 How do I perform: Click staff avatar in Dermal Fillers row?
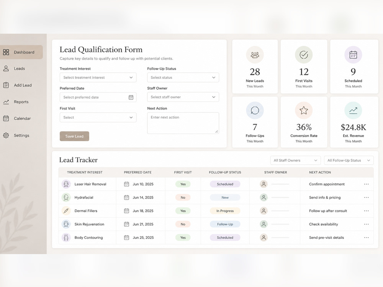pos(264,210)
